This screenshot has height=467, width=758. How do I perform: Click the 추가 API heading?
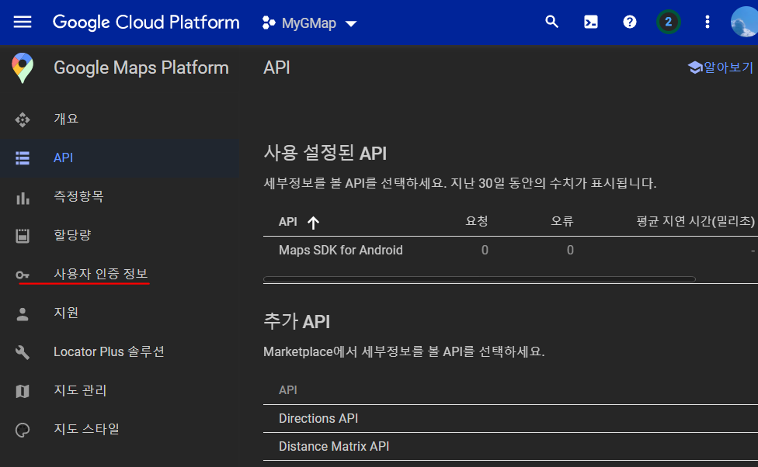tap(297, 321)
